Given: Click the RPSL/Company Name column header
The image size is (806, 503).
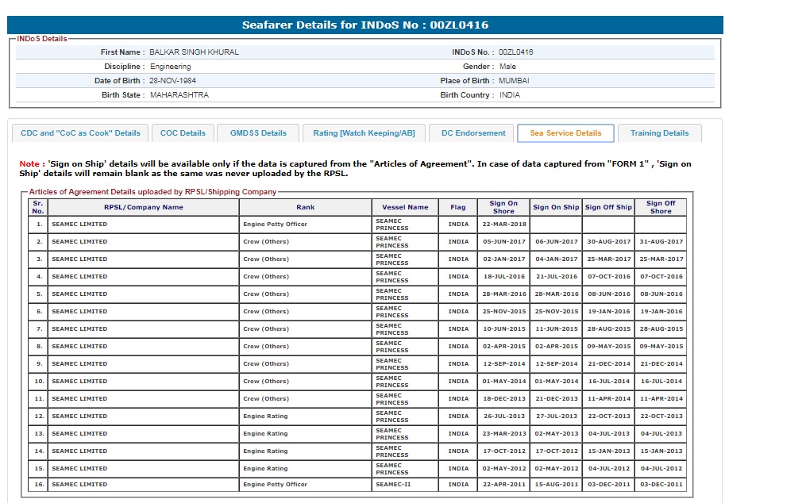Looking at the screenshot, I should pos(143,207).
